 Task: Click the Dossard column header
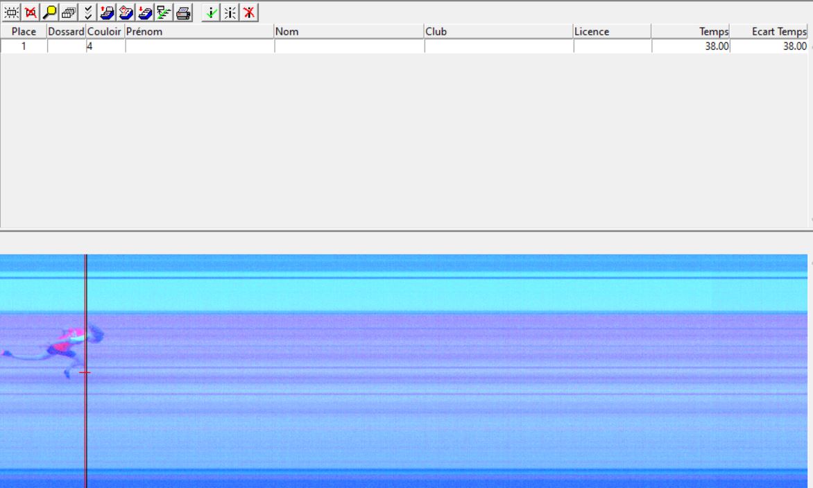click(x=67, y=32)
